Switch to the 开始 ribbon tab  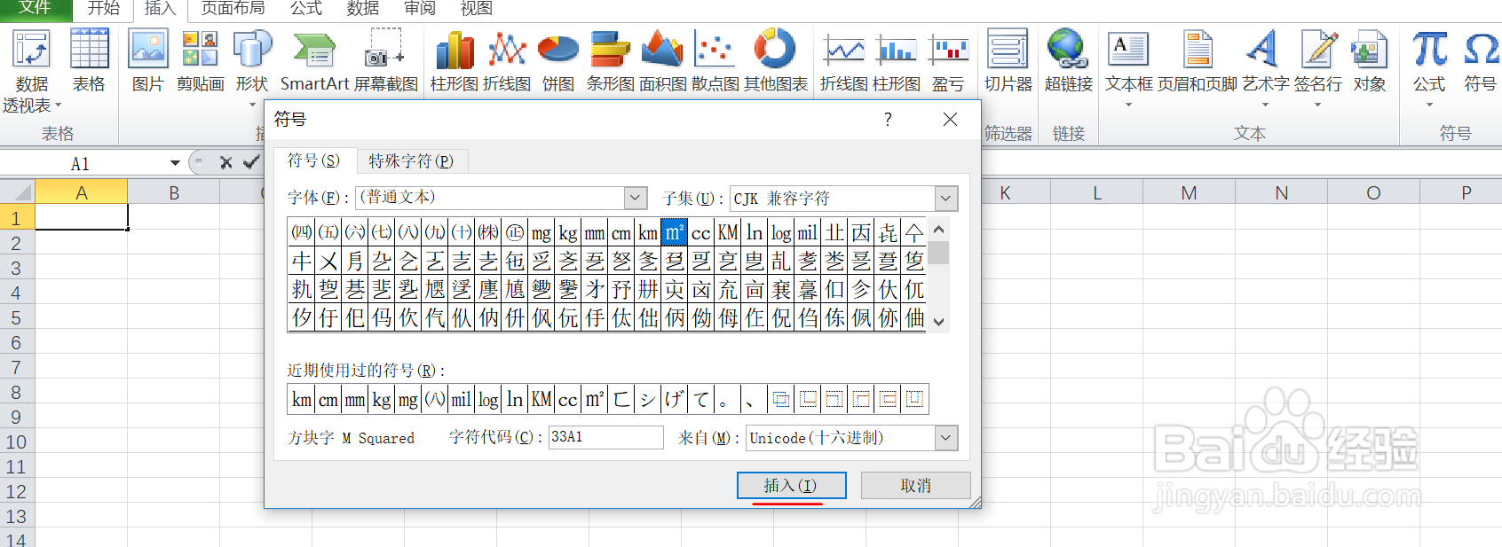click(x=104, y=9)
